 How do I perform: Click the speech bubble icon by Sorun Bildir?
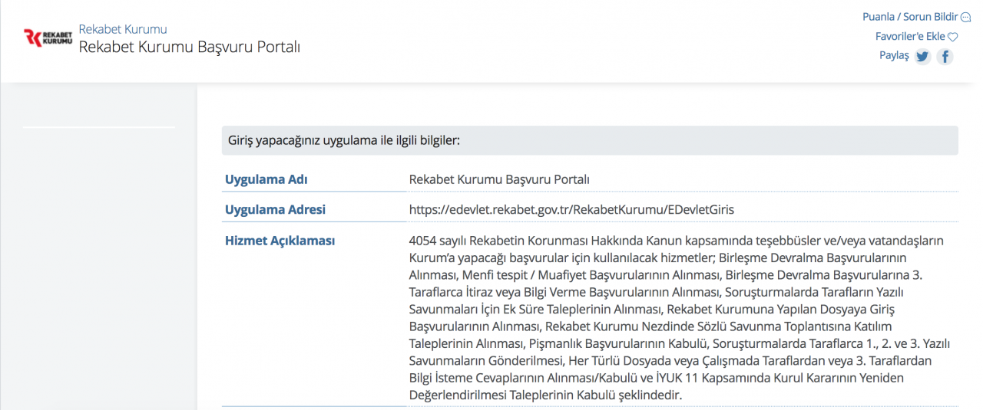pos(965,18)
